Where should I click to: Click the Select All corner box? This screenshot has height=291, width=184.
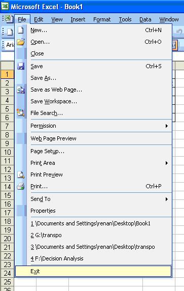pyautogui.click(x=7, y=66)
